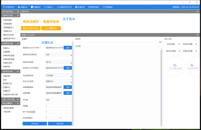The height and width of the screenshot is (130, 201).
Task: Open 采集群成员 in the top toolbar
Action: (x=9, y=7)
